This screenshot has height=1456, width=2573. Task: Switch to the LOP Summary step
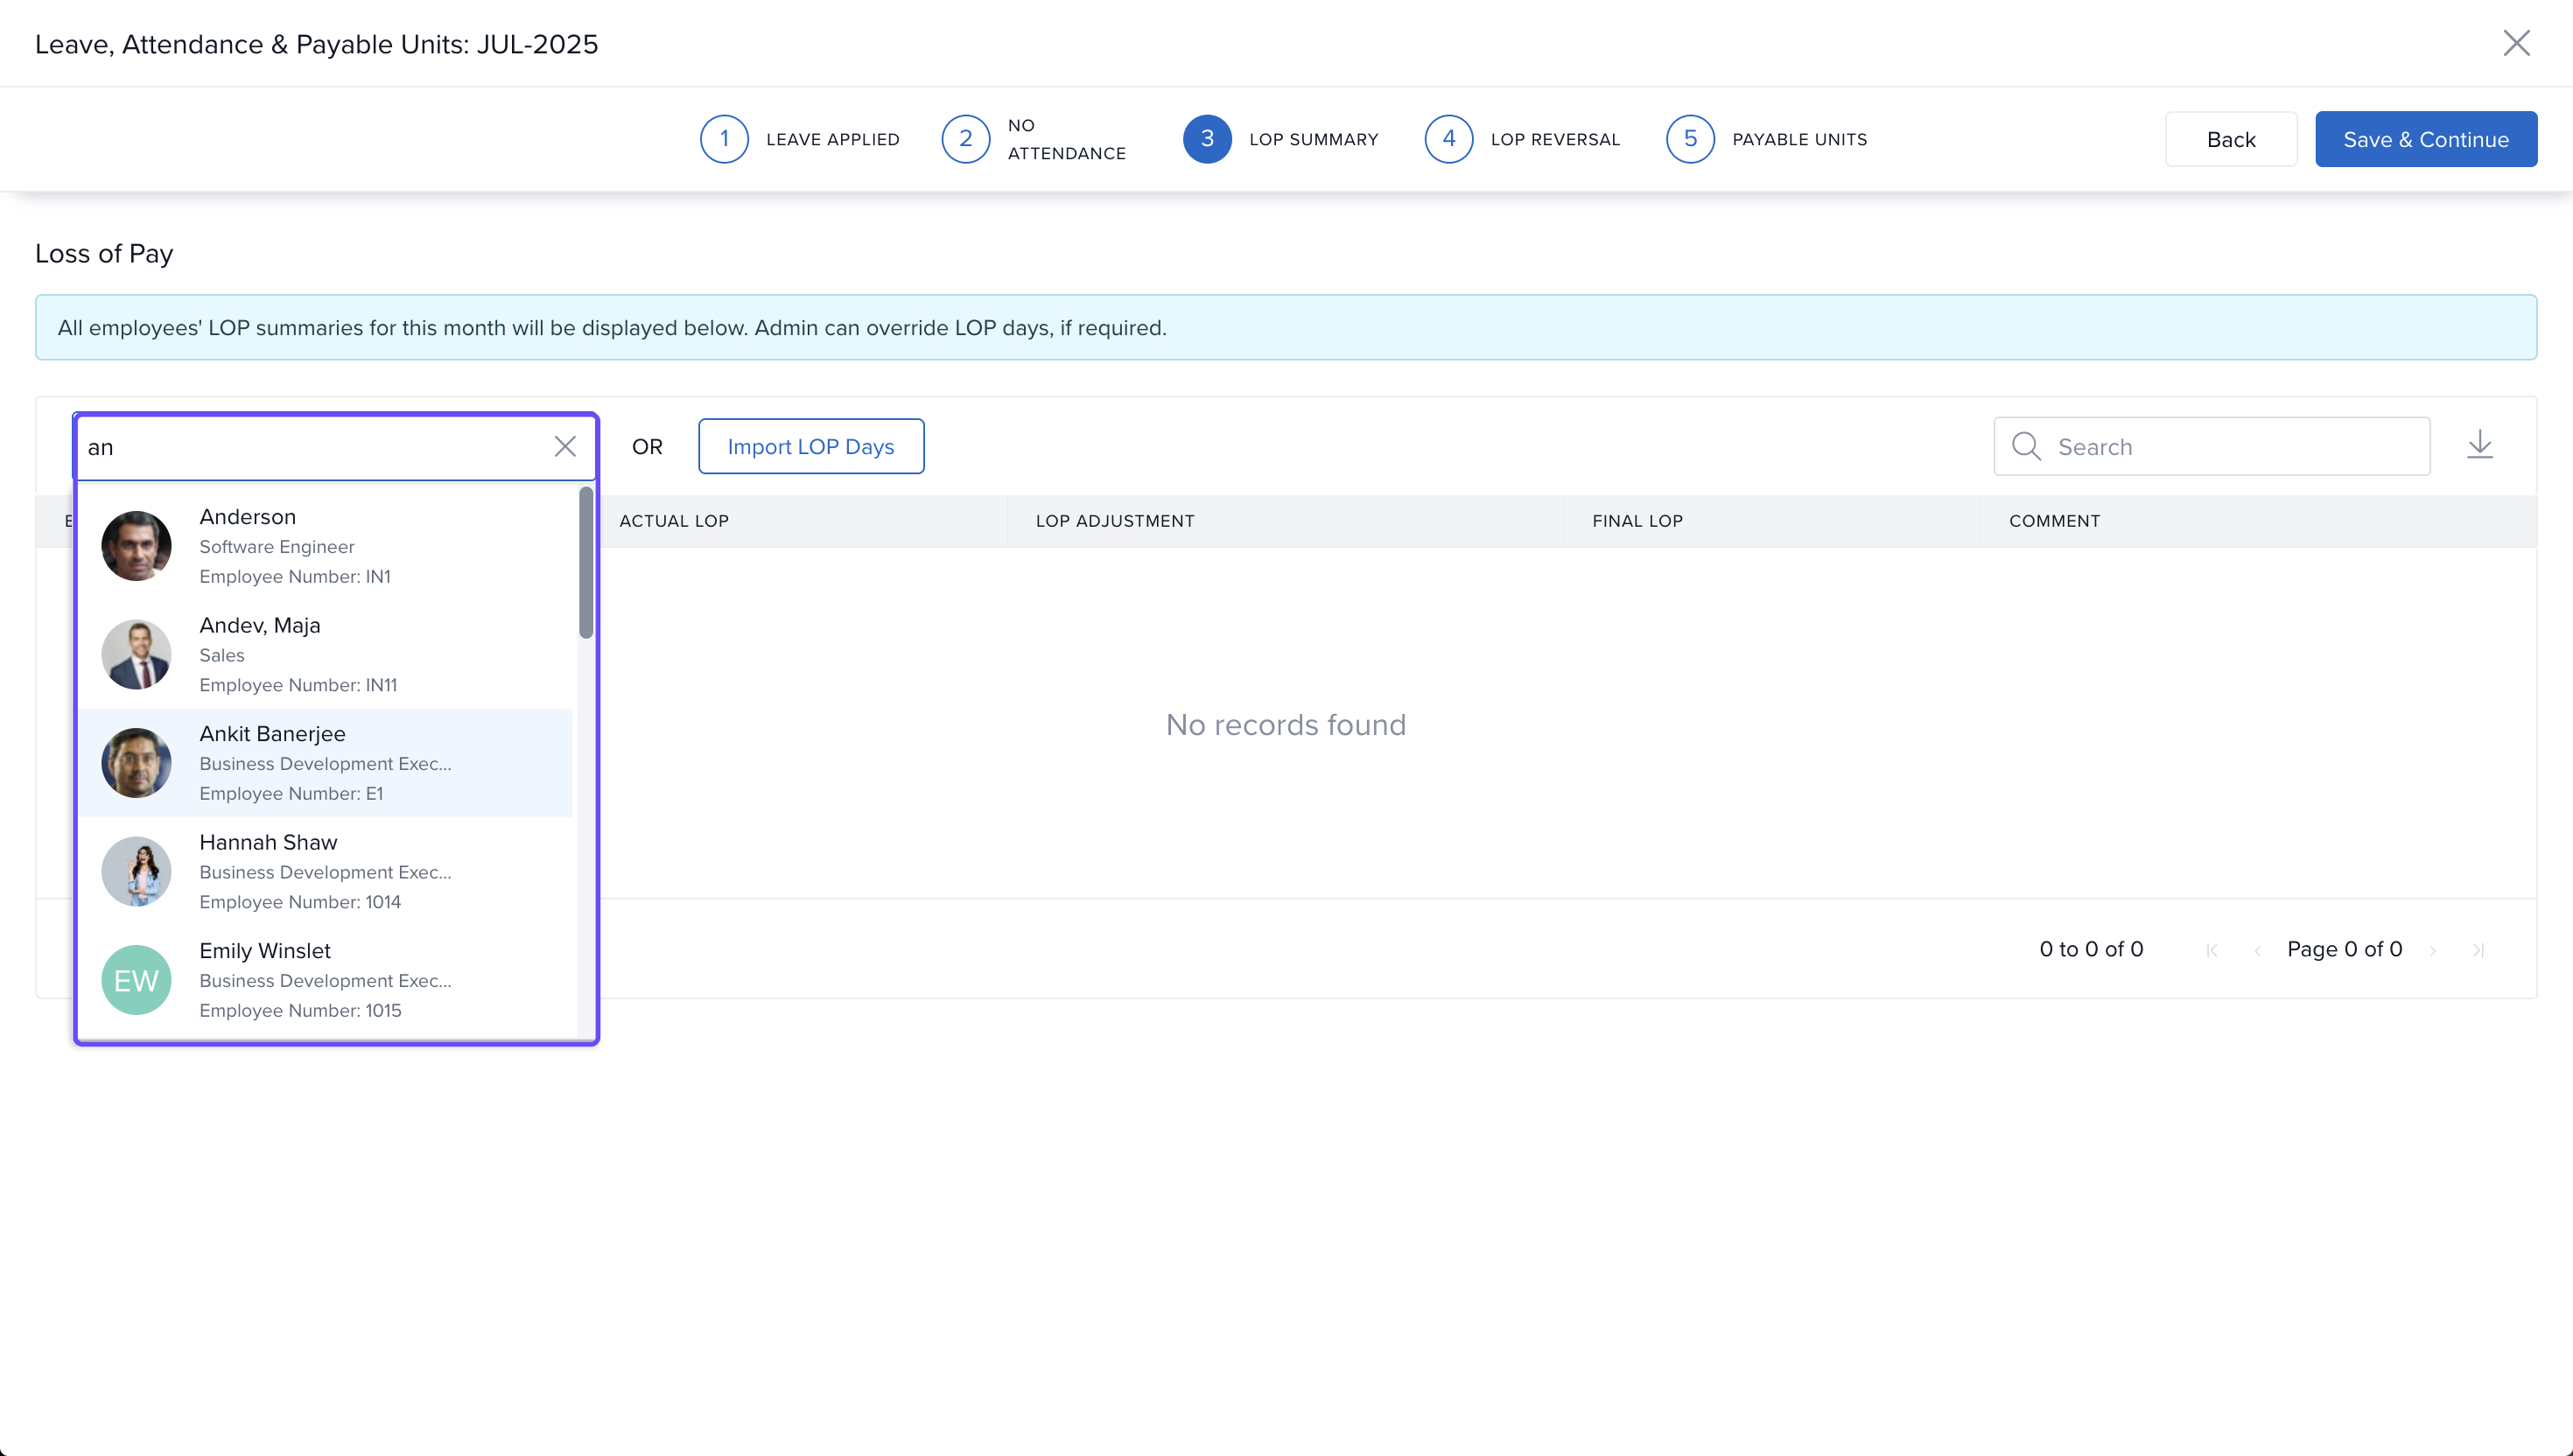tap(1313, 139)
